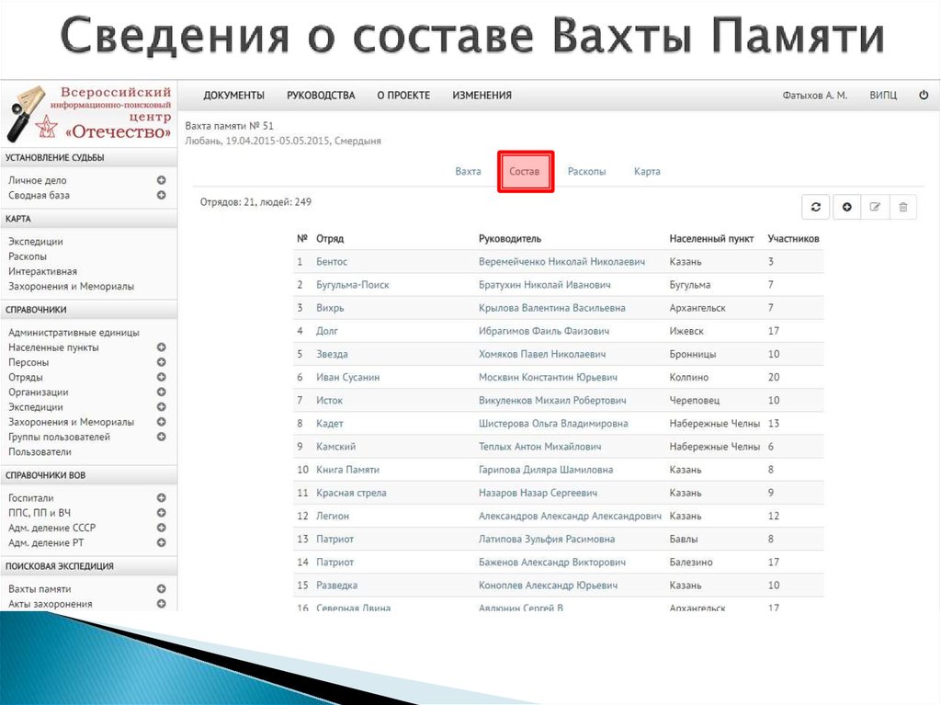Open the Раскопы tab
The image size is (941, 705).
point(586,171)
